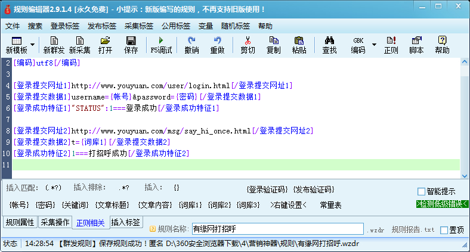The height and width of the screenshot is (252, 470).
Task: Create a new 新群发 rule
Action: coord(54,45)
